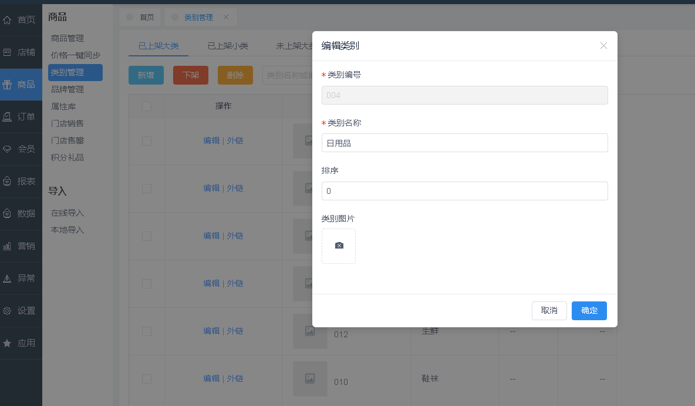This screenshot has width=695, height=406.
Task: Close the 编辑类别 dialog with X
Action: pyautogui.click(x=603, y=46)
